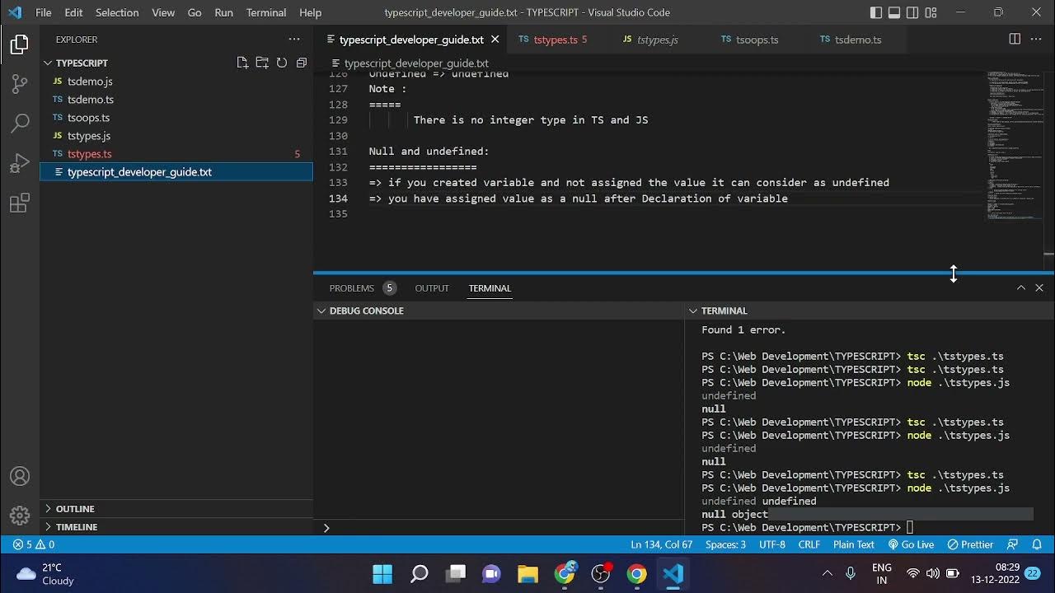Open the View menu
This screenshot has width=1055, height=593.
(x=163, y=12)
